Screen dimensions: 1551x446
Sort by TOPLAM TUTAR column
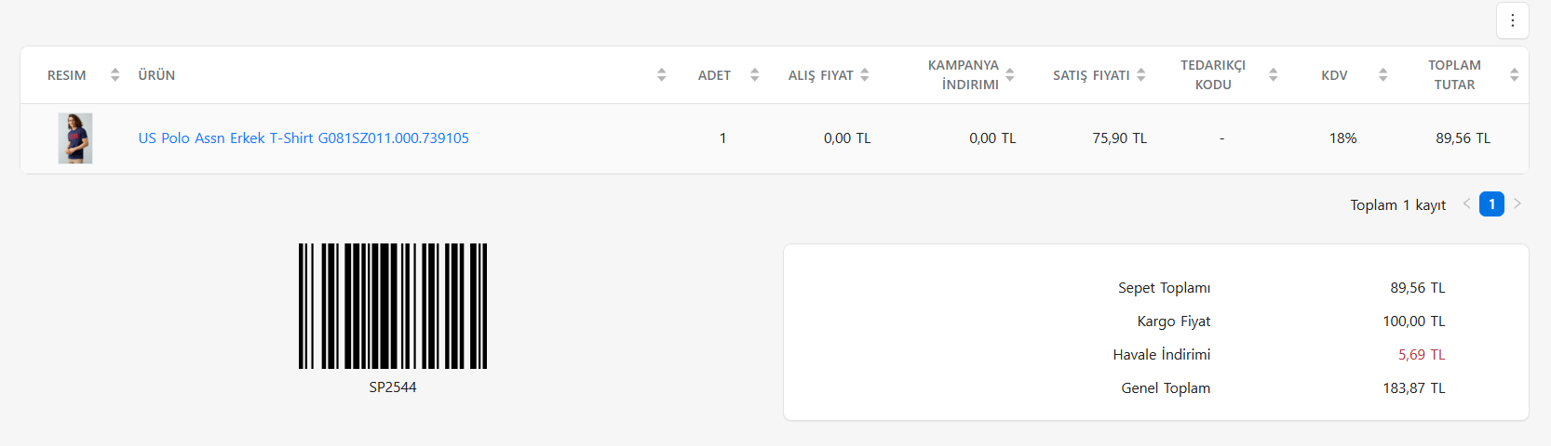coord(1514,75)
